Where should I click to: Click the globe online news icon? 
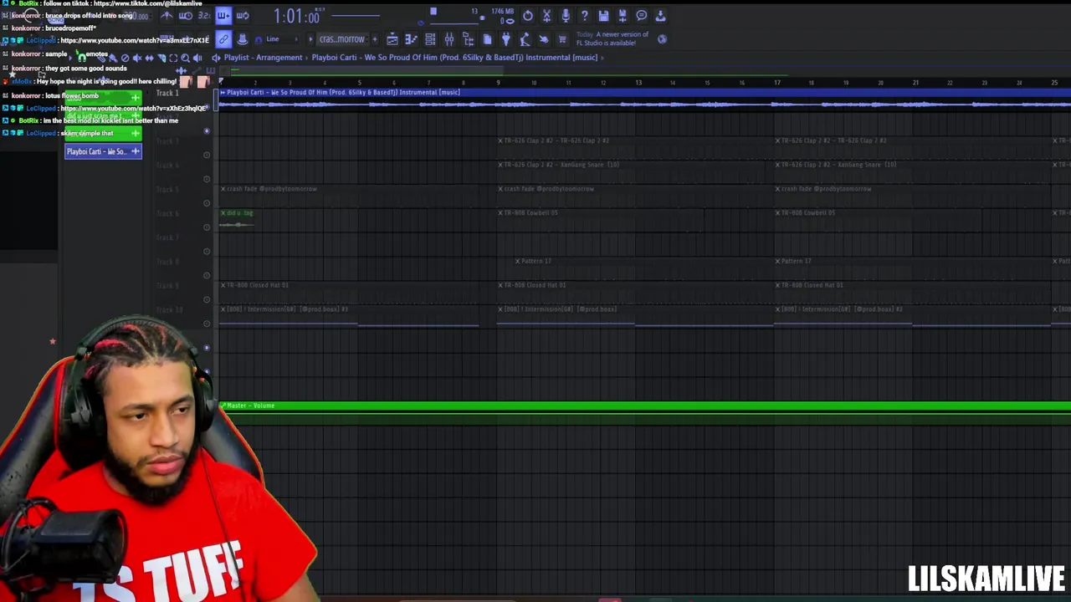coord(663,39)
